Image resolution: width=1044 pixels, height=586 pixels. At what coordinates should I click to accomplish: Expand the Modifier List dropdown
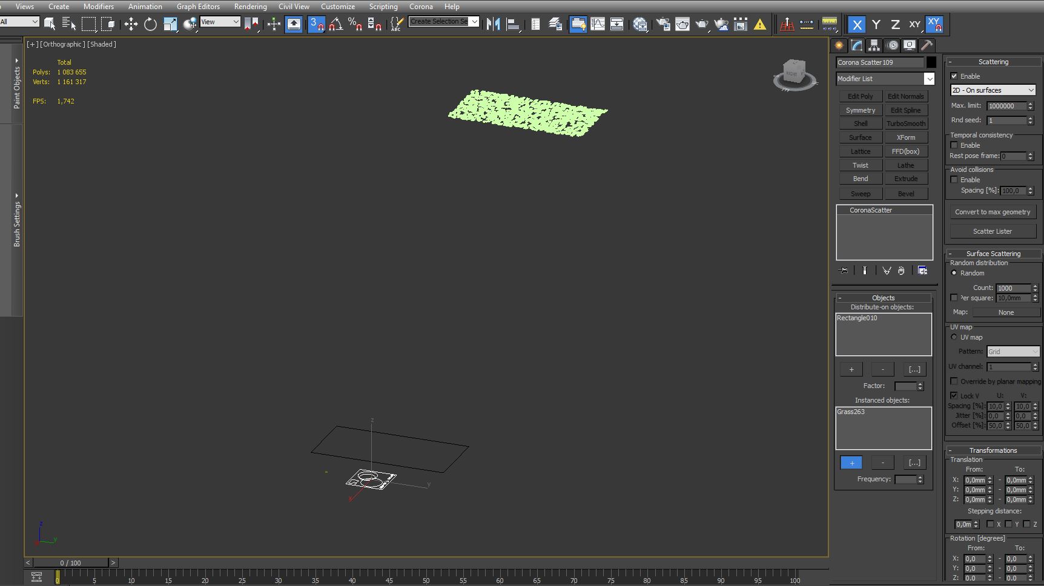click(929, 79)
